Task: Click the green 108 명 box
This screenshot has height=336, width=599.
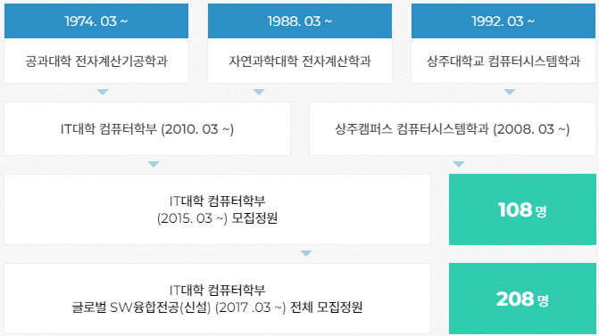Action: point(522,209)
